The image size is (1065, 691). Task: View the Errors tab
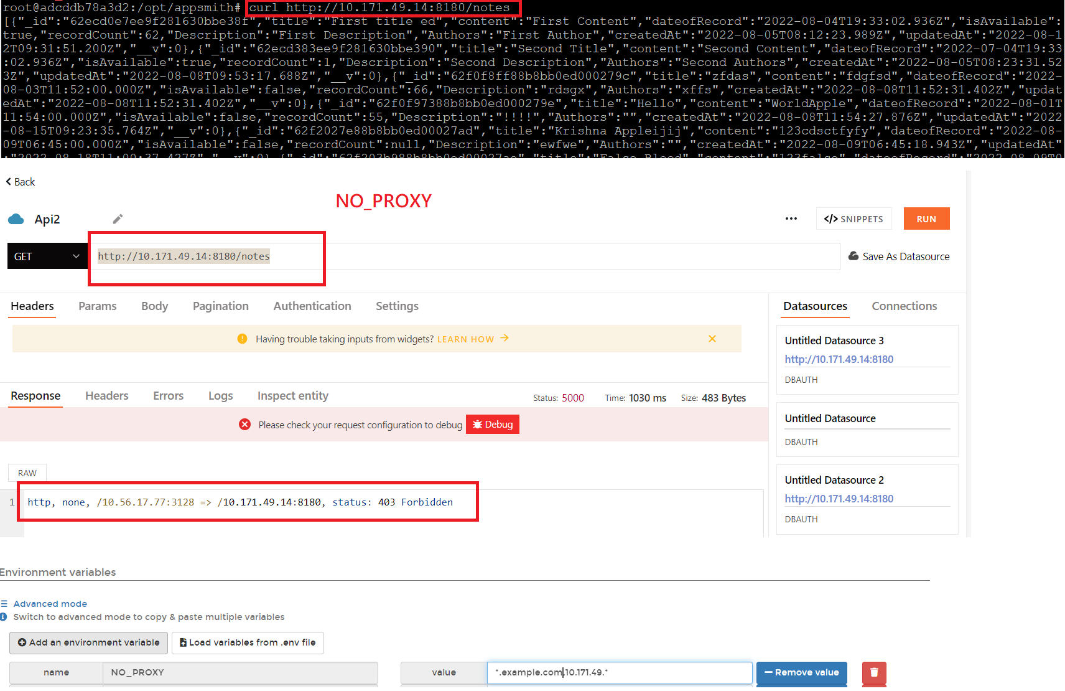pyautogui.click(x=168, y=396)
